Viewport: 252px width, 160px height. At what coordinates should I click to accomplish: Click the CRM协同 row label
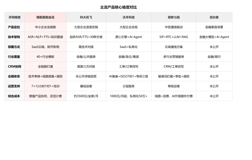14,67
